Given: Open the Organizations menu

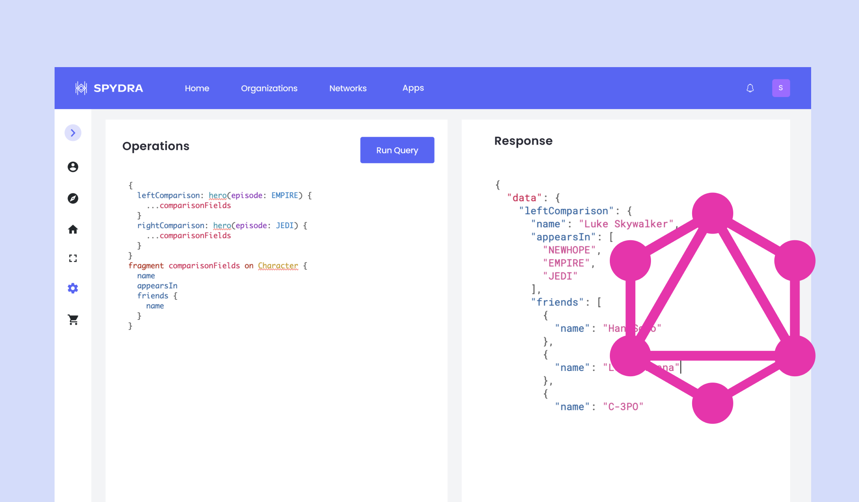Looking at the screenshot, I should click(269, 88).
